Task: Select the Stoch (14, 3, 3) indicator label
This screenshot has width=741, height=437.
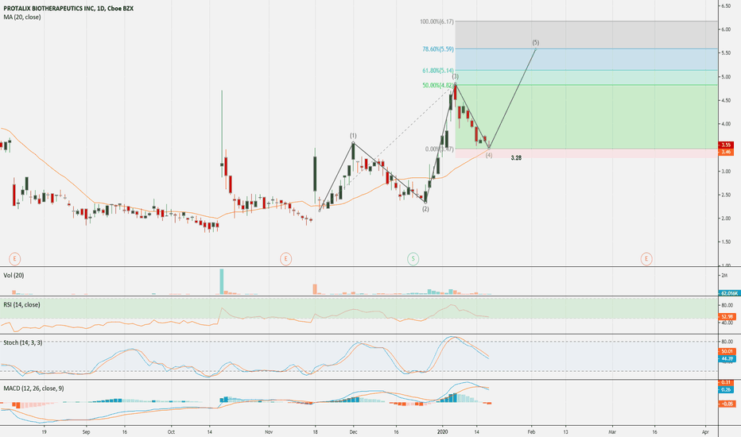Action: click(23, 342)
